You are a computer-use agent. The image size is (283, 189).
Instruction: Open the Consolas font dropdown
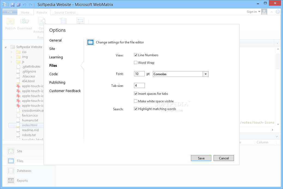(x=206, y=74)
